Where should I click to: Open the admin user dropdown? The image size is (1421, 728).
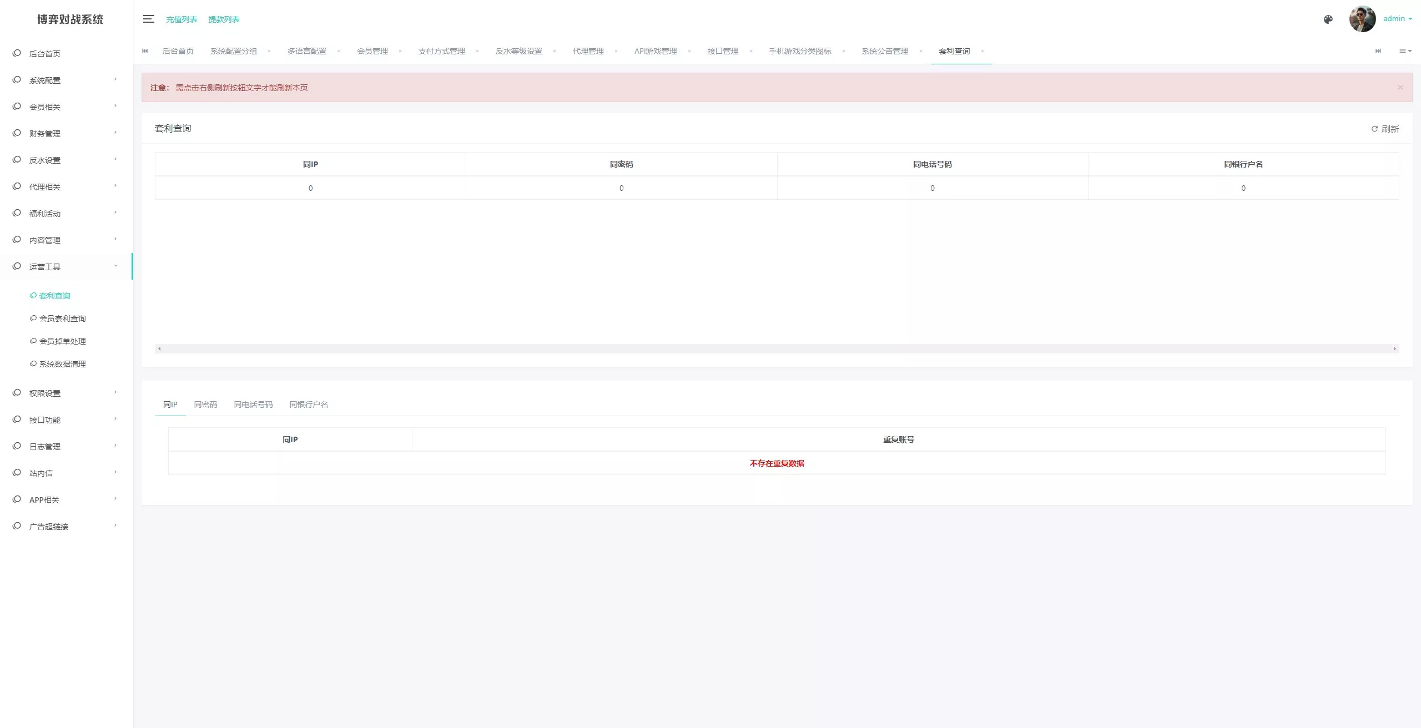point(1397,19)
